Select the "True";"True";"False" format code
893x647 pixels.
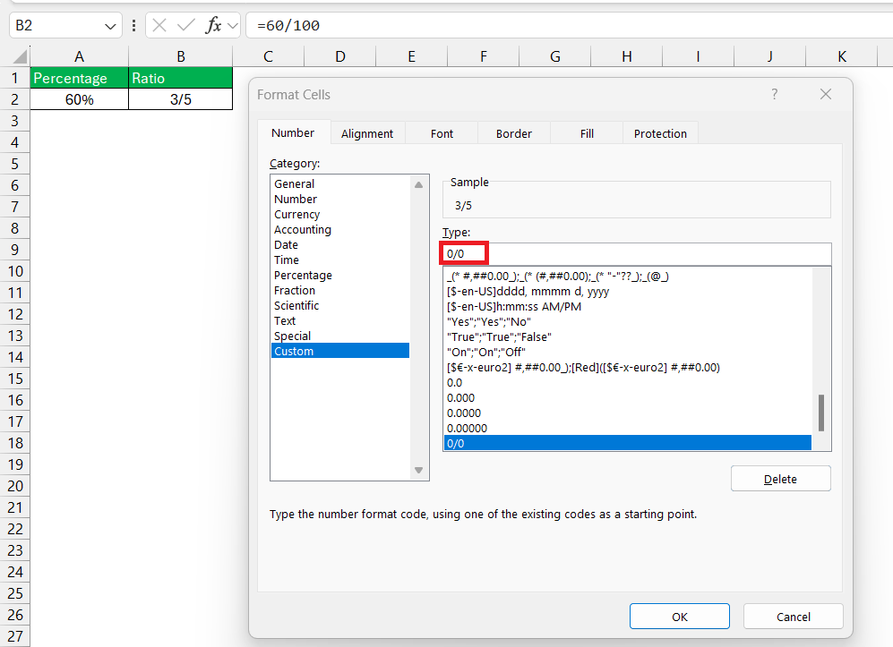pyautogui.click(x=628, y=336)
